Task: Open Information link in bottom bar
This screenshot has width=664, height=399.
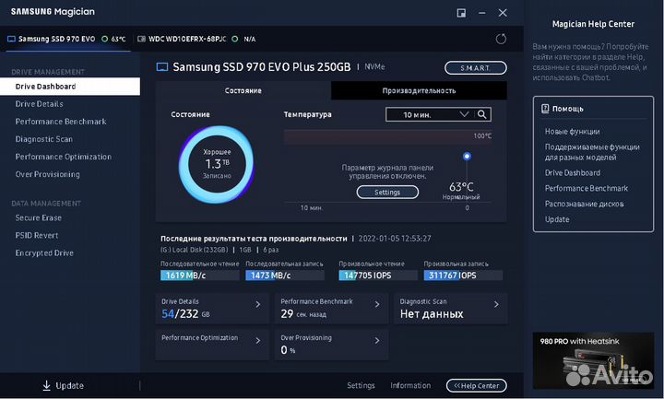Action: (x=410, y=385)
